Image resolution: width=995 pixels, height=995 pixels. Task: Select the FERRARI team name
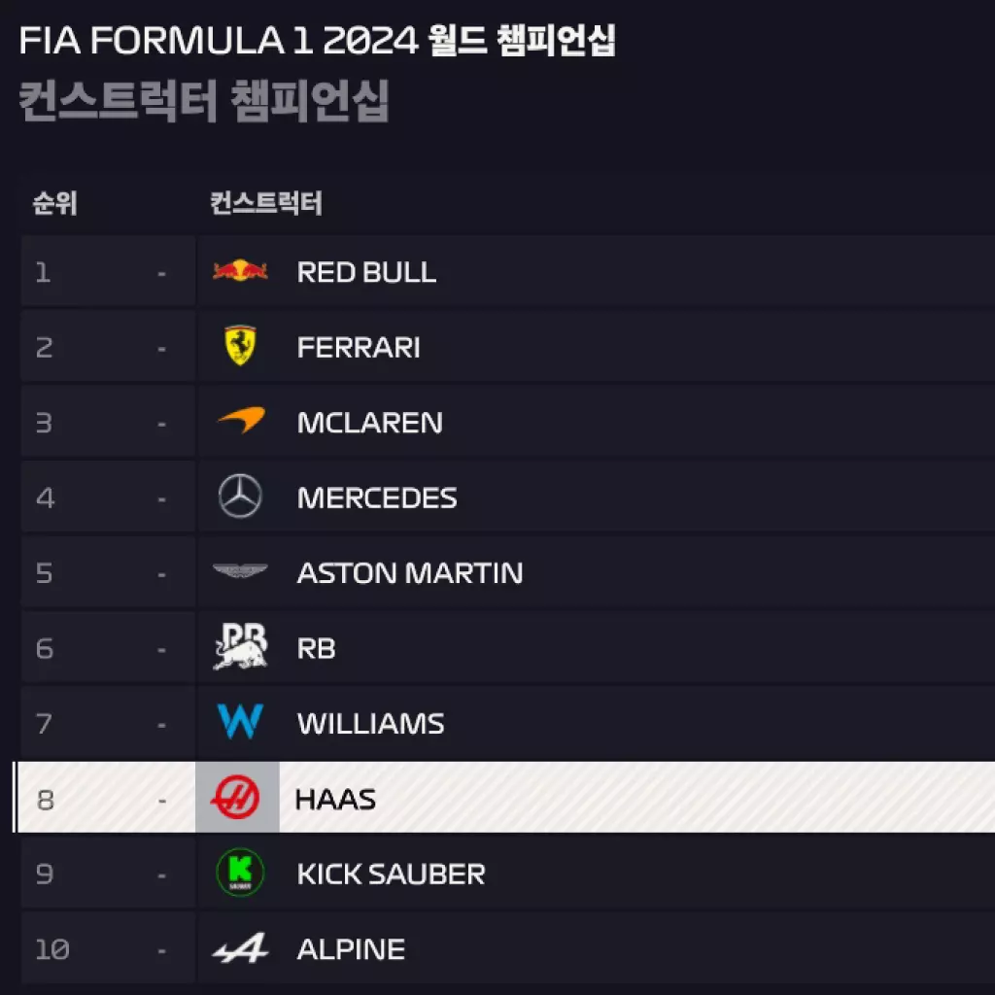(359, 347)
